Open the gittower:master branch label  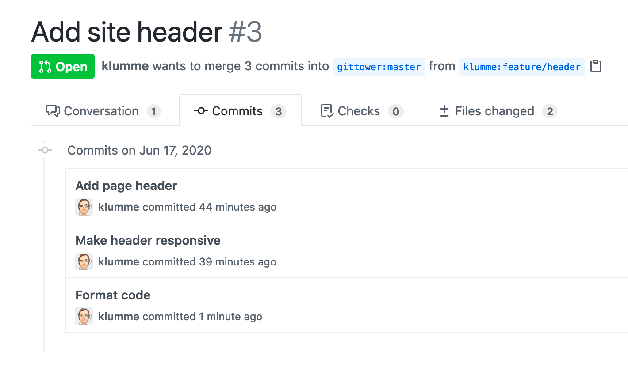pos(379,67)
